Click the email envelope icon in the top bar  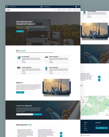(x=41, y=7)
